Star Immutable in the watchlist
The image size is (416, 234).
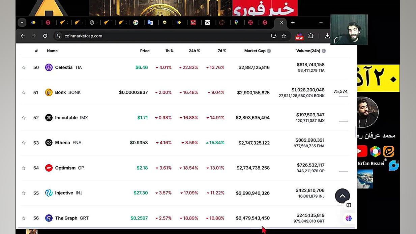tap(24, 118)
